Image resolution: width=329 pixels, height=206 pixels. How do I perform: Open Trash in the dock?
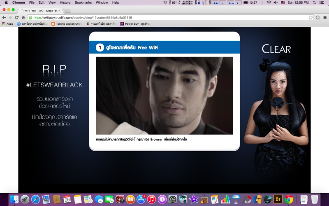tap(314, 199)
